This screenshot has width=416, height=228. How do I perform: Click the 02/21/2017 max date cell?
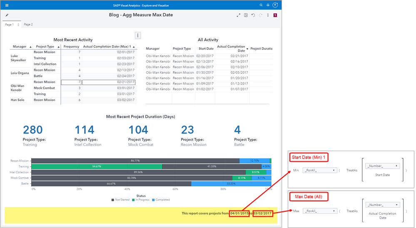pos(109,82)
